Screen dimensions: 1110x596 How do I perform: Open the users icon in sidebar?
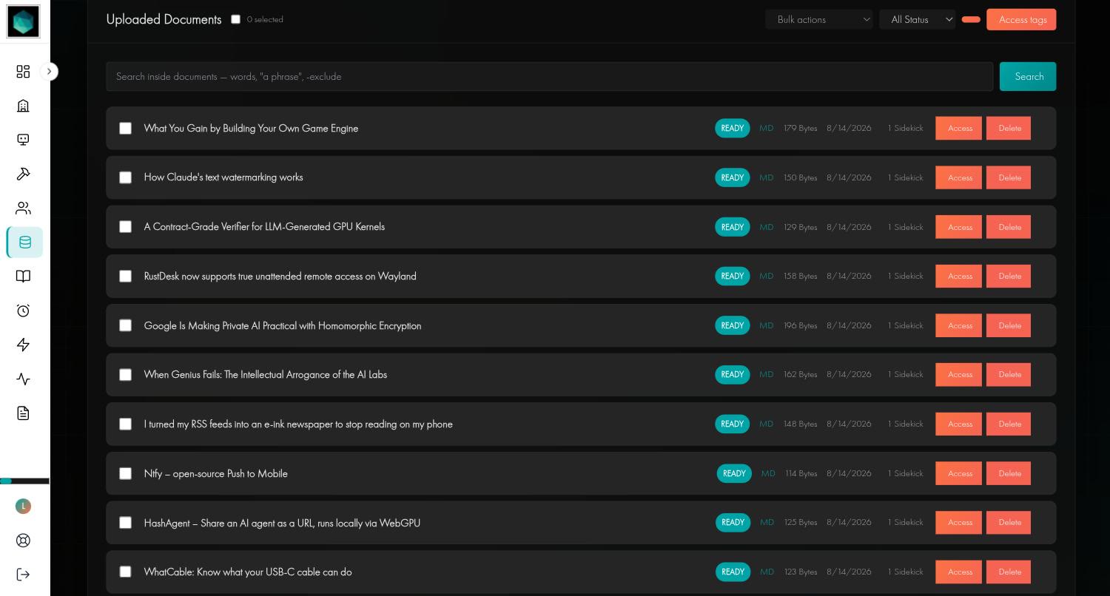click(24, 208)
